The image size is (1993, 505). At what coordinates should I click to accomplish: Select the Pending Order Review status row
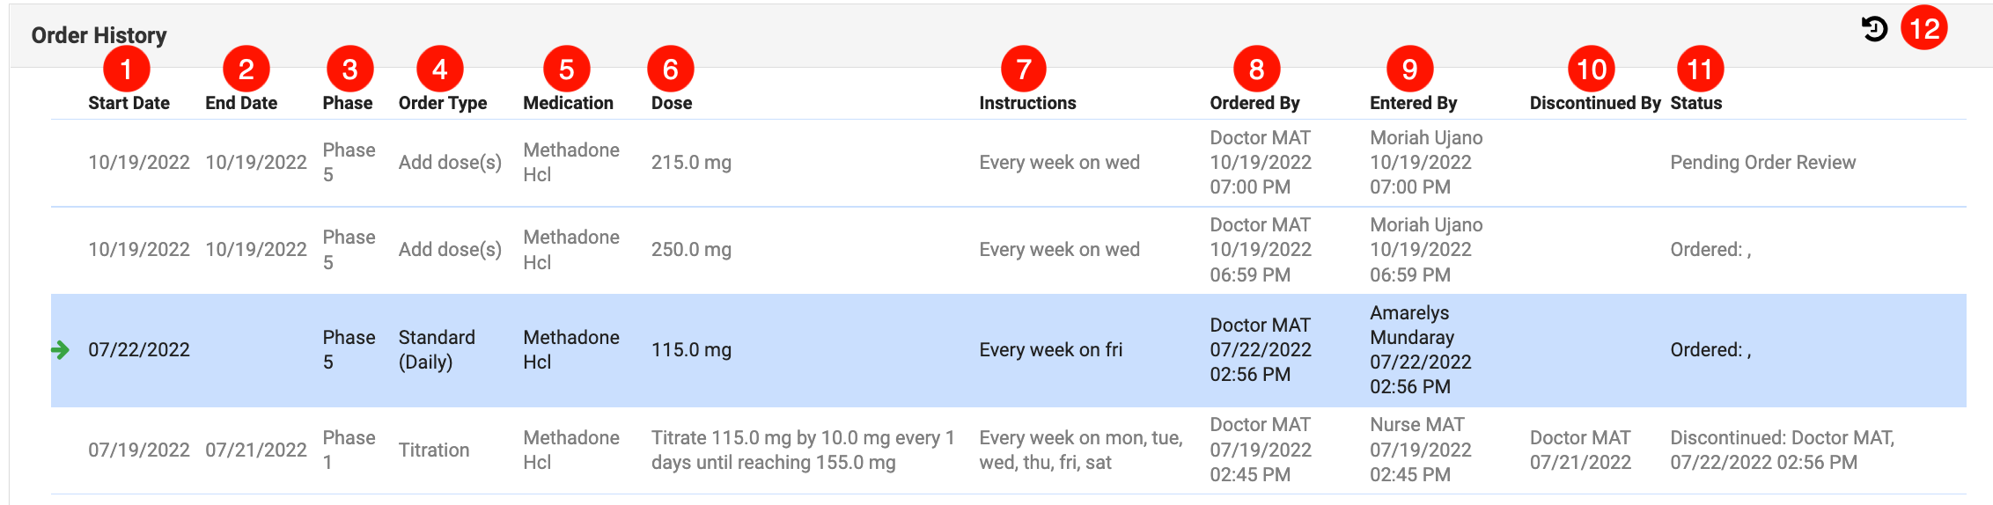point(1762,163)
